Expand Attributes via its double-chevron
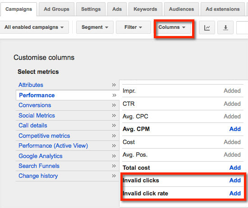The height and width of the screenshot is (208, 248). pyautogui.click(x=114, y=85)
